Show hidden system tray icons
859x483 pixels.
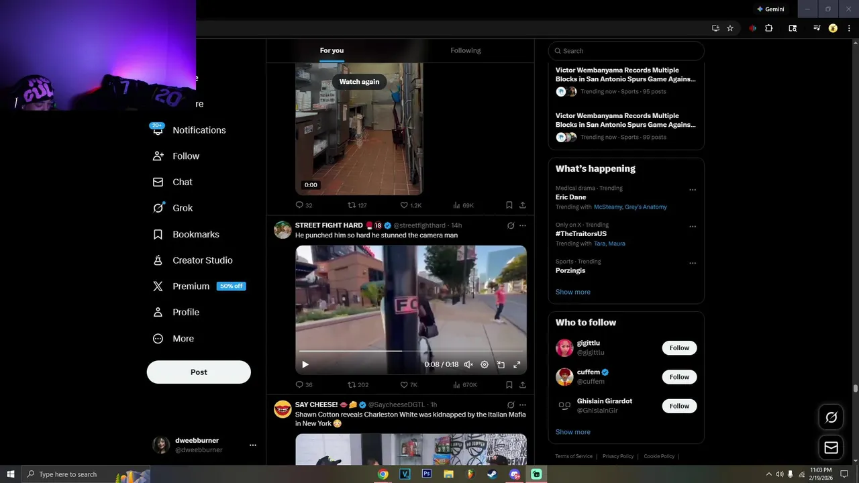pos(769,474)
